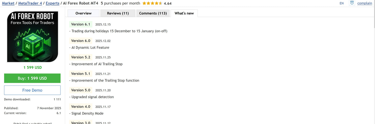Click the Version 5.0 badge
375x124 pixels.
coord(81,90)
